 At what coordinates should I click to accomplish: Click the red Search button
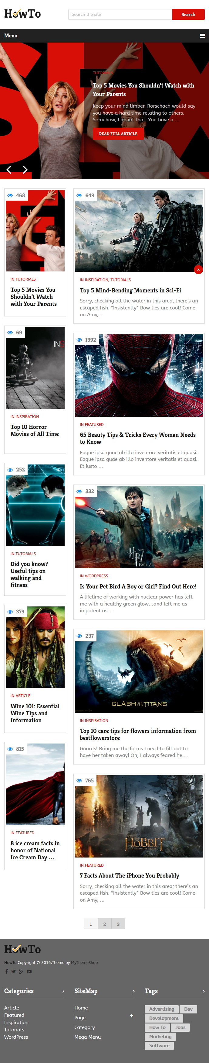pos(188,15)
